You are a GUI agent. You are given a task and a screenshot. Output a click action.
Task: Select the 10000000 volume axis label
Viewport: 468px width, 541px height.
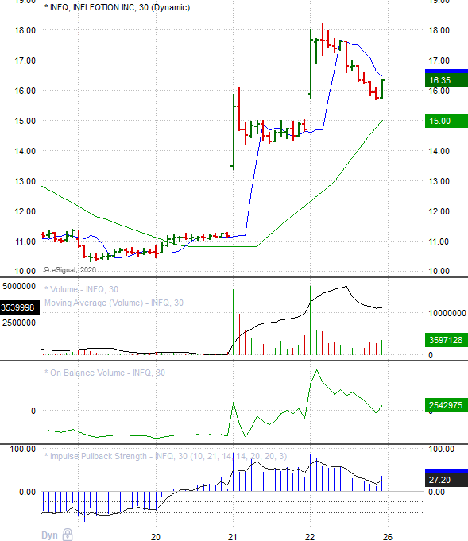tap(447, 313)
